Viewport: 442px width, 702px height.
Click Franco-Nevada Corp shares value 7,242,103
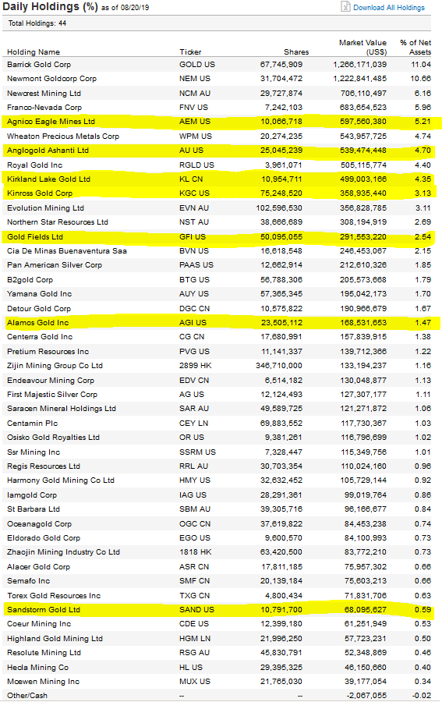tap(283, 108)
